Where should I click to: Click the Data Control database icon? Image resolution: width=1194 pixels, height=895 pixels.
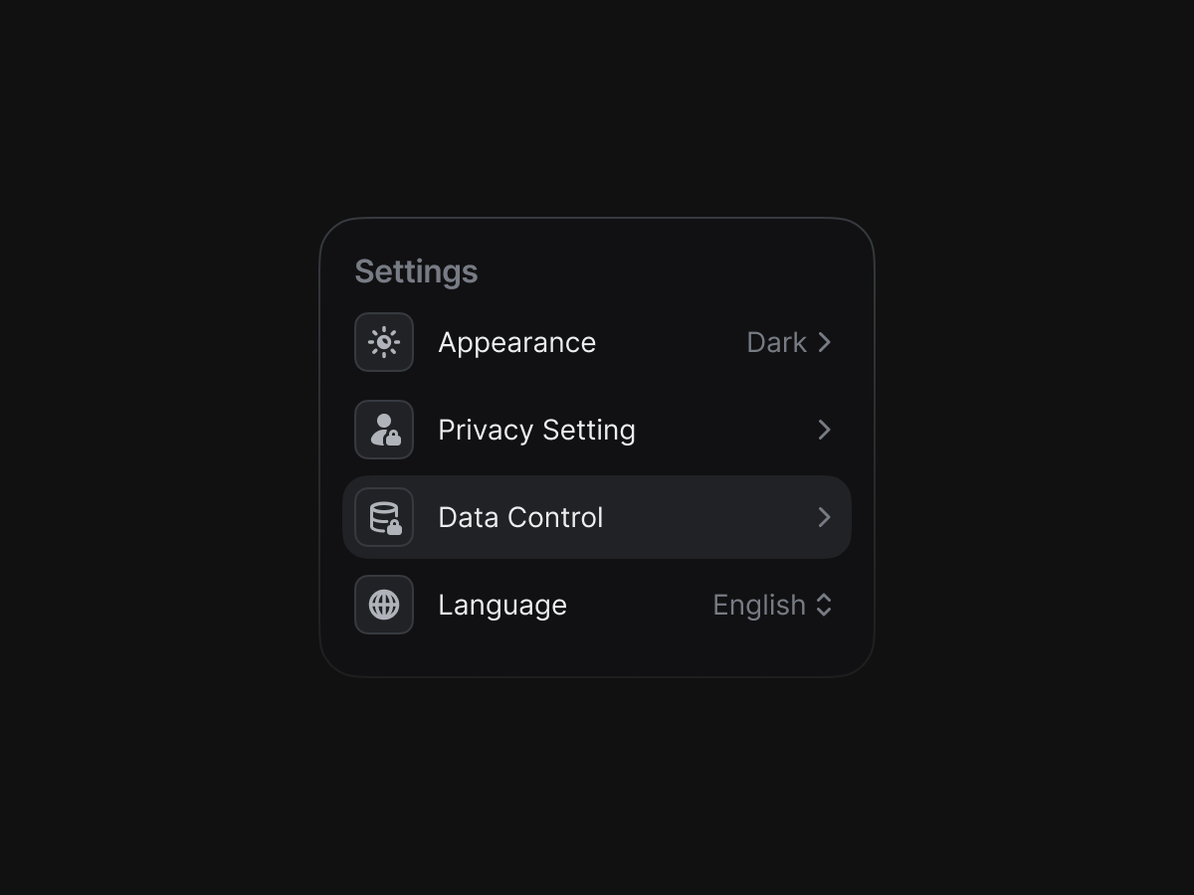[384, 517]
